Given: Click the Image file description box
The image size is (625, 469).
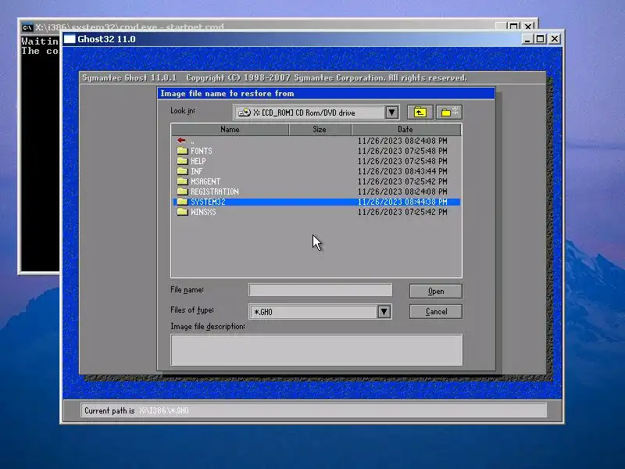Looking at the screenshot, I should [316, 350].
